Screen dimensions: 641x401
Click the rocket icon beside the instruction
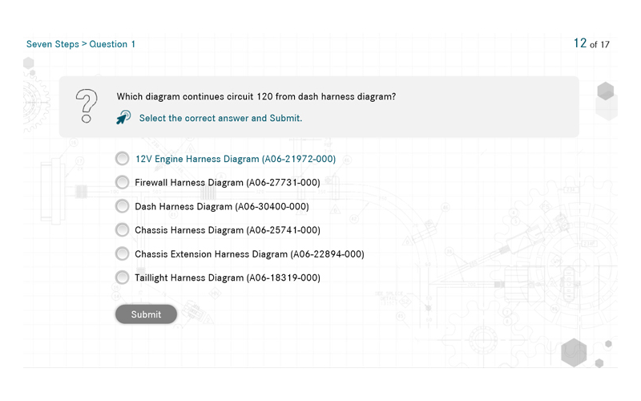pyautogui.click(x=123, y=118)
